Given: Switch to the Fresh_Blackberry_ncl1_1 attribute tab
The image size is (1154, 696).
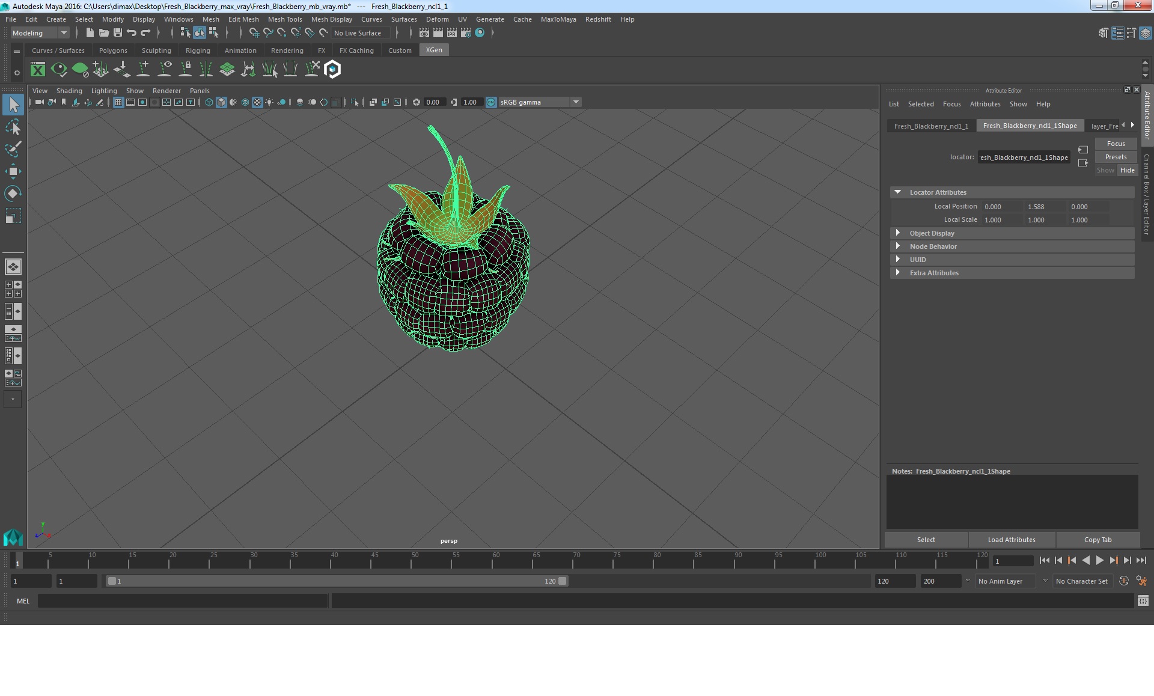Looking at the screenshot, I should pyautogui.click(x=931, y=126).
